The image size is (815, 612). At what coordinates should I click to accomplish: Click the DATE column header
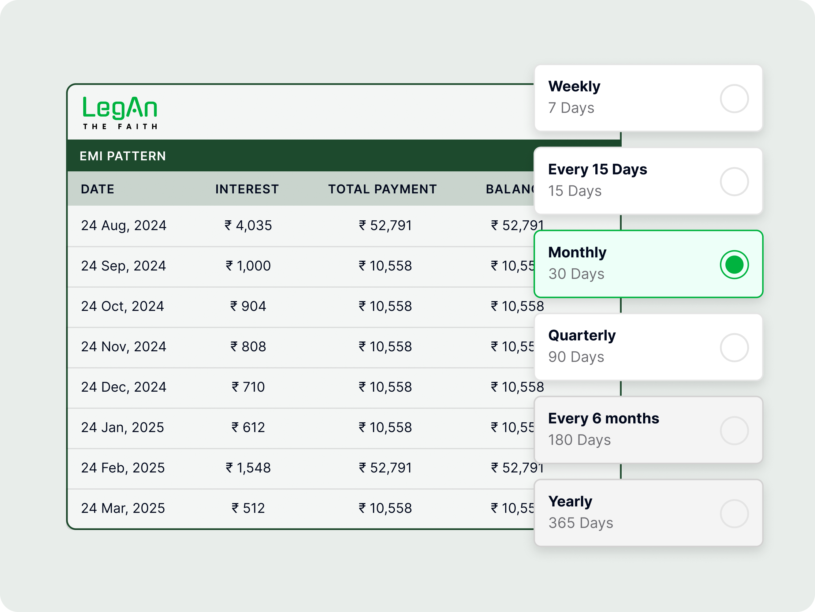pyautogui.click(x=98, y=189)
